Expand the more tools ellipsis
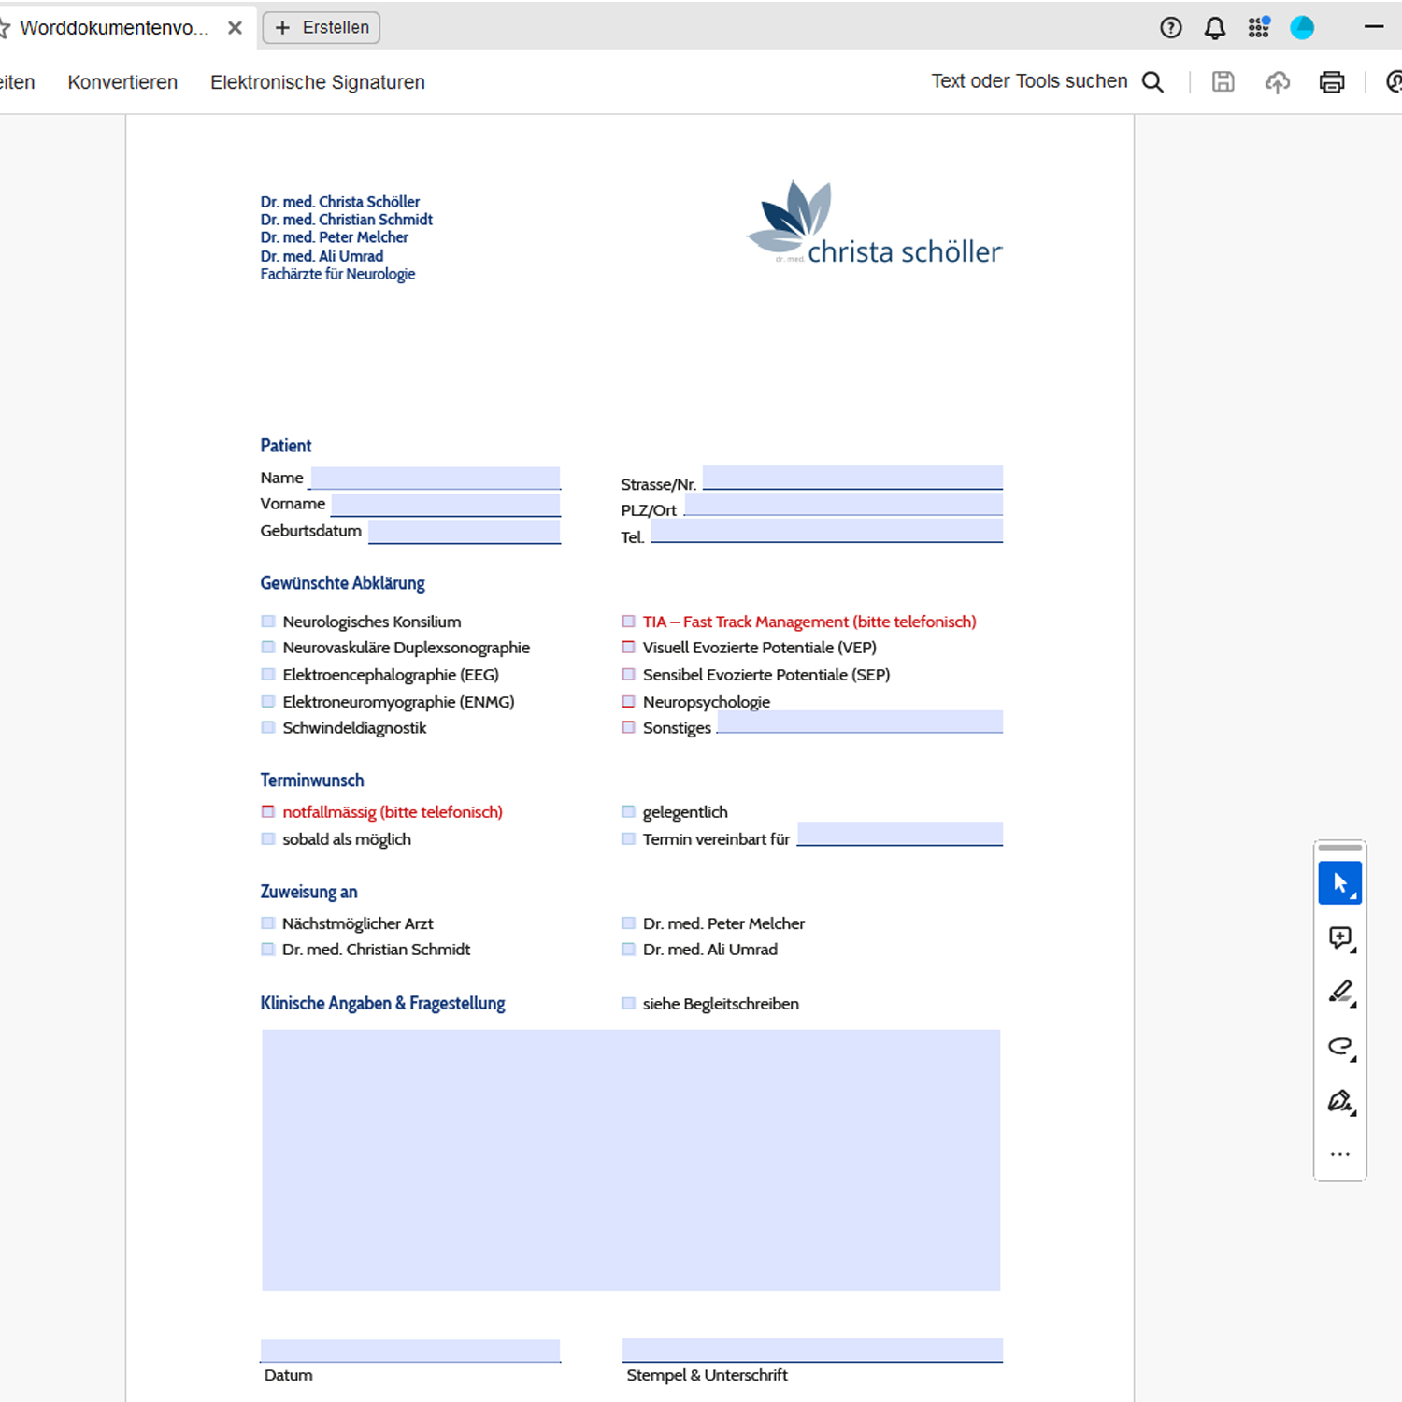 (1339, 1154)
